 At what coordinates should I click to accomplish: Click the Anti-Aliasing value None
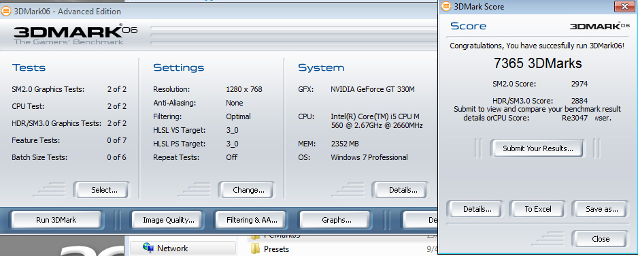pos(235,103)
